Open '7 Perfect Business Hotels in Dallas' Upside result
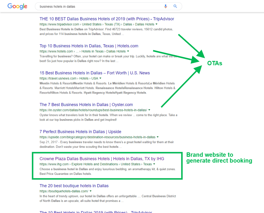Viewport: 264px width, 213px height. point(80,132)
